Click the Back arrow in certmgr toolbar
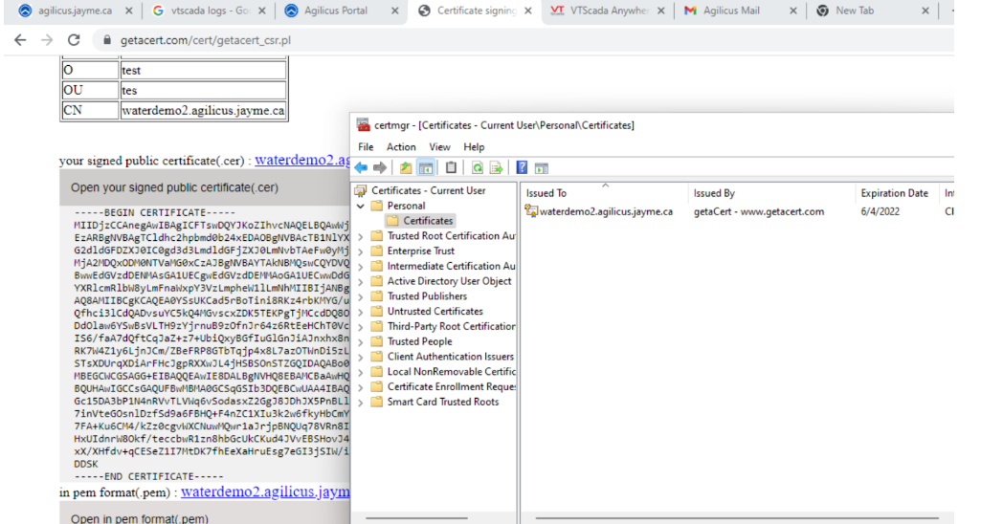The image size is (981, 524). [x=361, y=168]
